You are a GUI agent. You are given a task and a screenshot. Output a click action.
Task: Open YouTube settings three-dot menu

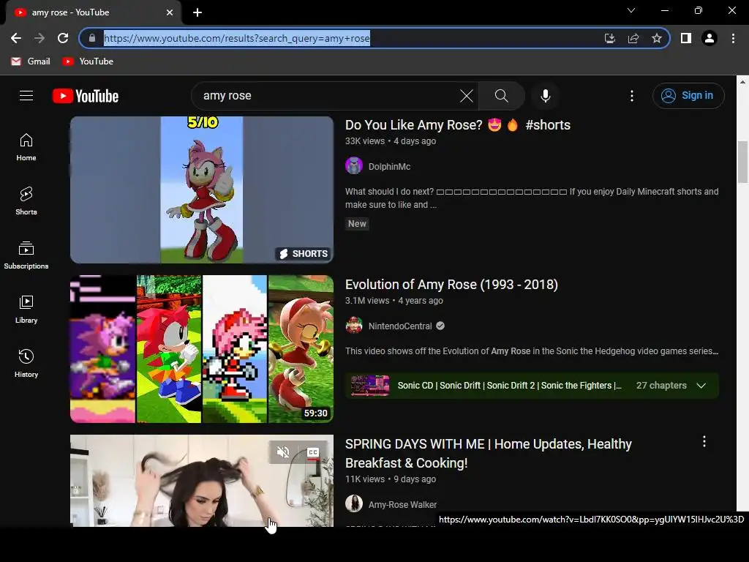[x=631, y=96]
